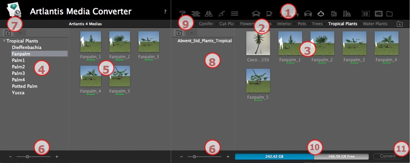Open the Cut Plants tab
Screen dimensions: 414x163
[227, 24]
